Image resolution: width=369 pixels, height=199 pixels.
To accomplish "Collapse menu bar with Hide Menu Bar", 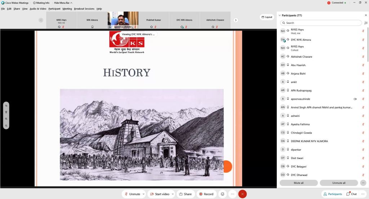I will tap(63, 3).
